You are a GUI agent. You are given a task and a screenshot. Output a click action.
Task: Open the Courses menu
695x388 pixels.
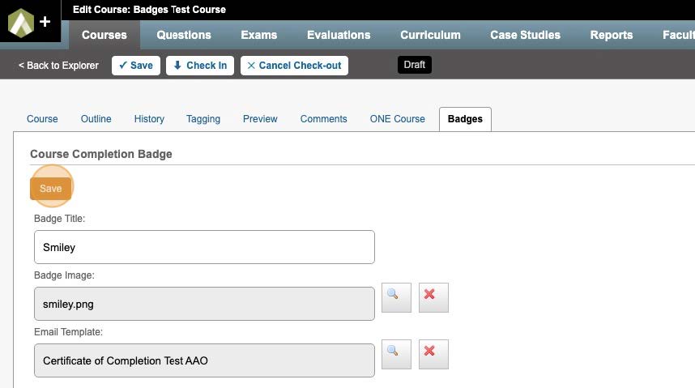[x=104, y=35]
